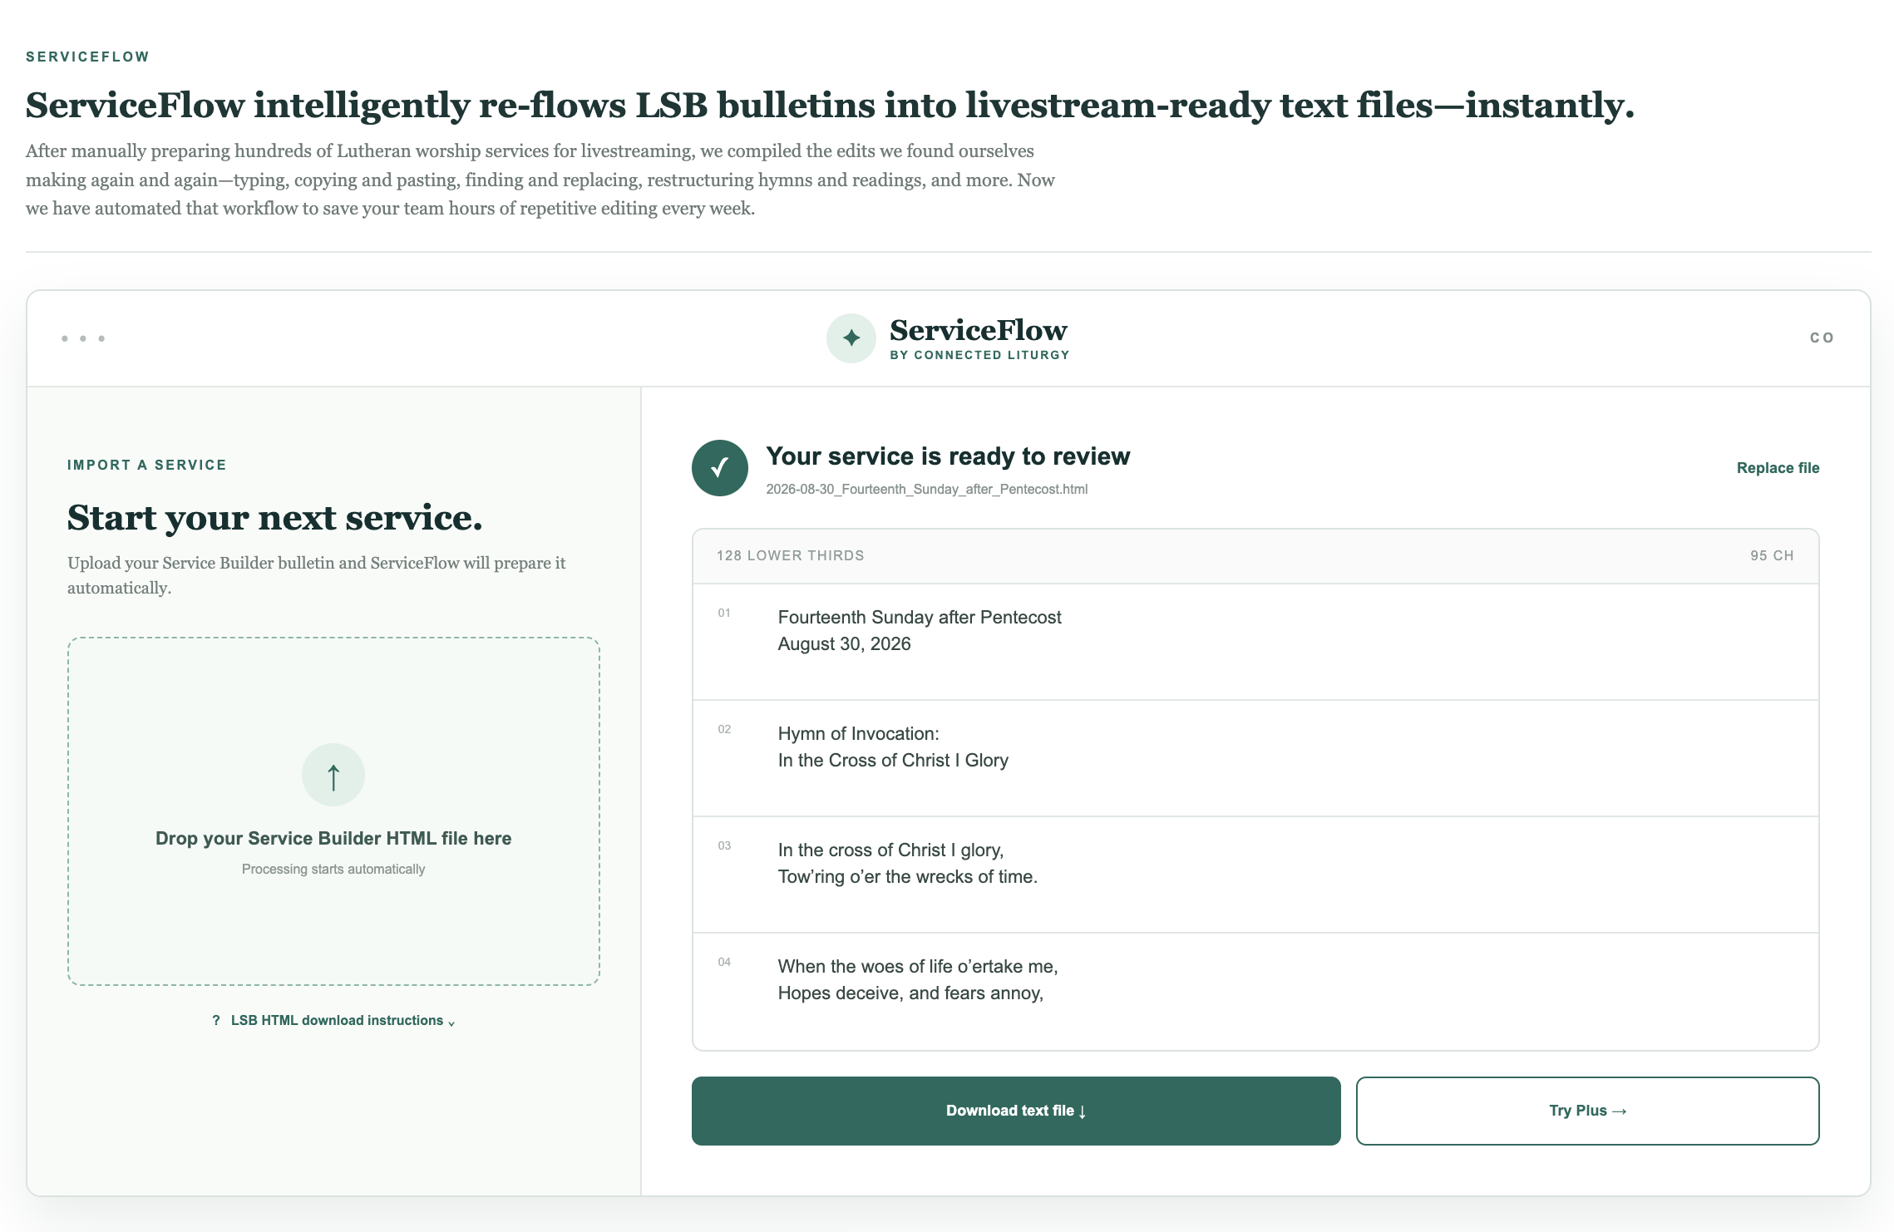Click the uploaded file name 2026-08-30_Fourteenth_Sunday_after_Pentecost.html
Screen dimensions: 1894x1232
click(x=926, y=489)
